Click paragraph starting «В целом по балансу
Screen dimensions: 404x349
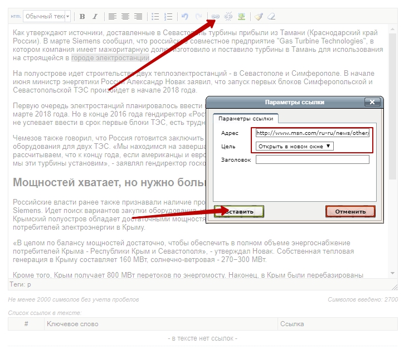point(183,251)
